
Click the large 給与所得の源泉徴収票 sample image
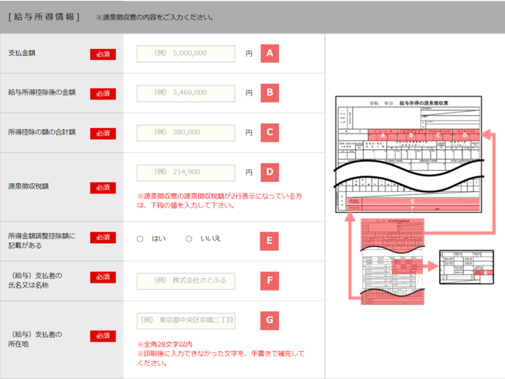[x=409, y=155]
